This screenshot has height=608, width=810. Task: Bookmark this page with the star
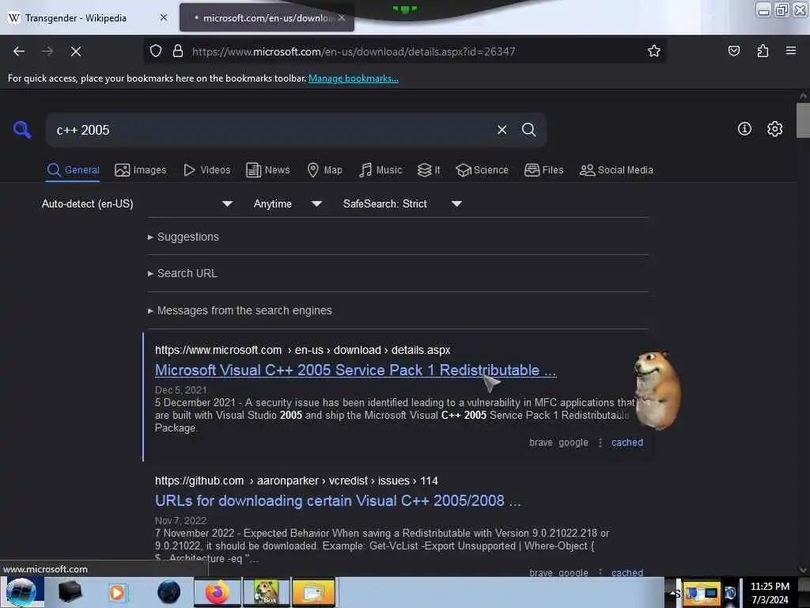(x=654, y=51)
